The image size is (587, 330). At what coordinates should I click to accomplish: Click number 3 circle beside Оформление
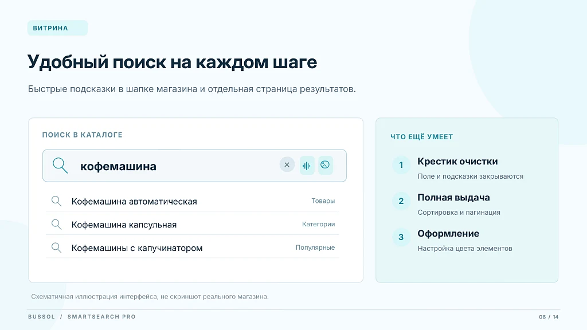point(401,237)
